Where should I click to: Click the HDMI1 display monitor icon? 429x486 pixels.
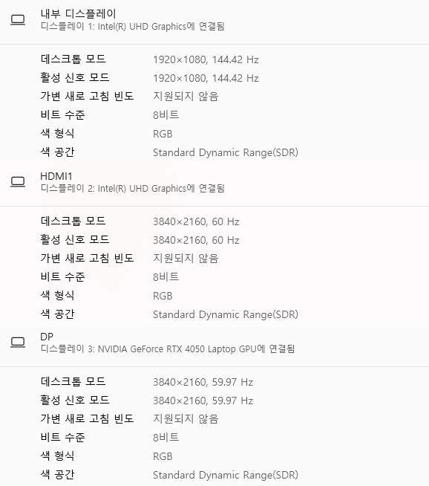[18, 181]
